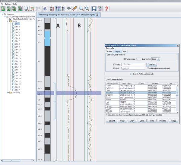Image resolution: width=181 pixels, height=165 pixels.
Task: Select the third karyogram view icon
Action: [63, 9]
